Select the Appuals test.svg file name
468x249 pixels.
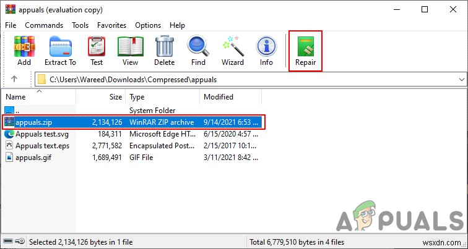[x=42, y=134]
